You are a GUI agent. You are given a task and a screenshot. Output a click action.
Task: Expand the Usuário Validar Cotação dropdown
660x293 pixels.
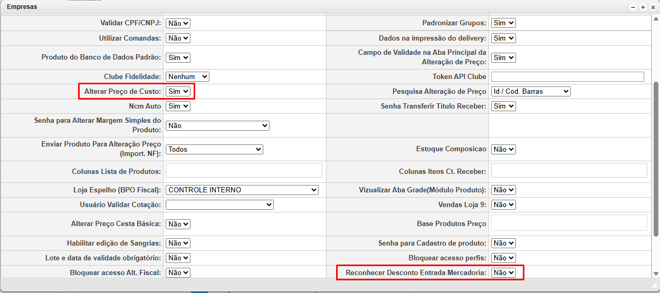[x=219, y=204]
